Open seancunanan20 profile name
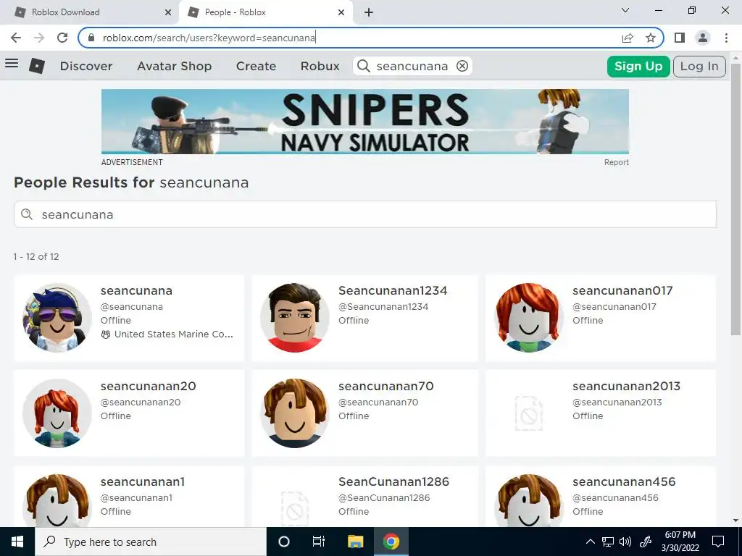742x556 pixels. pos(148,387)
